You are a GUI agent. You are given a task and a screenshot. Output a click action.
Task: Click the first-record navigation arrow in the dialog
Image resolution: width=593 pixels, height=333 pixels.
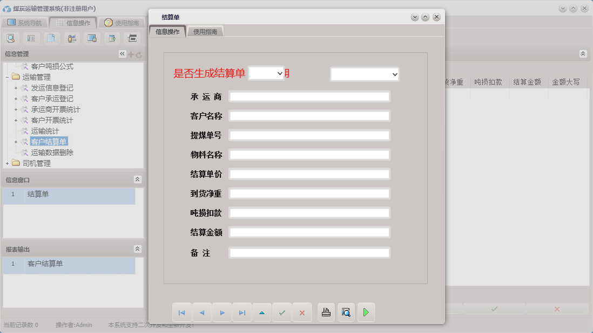(182, 312)
